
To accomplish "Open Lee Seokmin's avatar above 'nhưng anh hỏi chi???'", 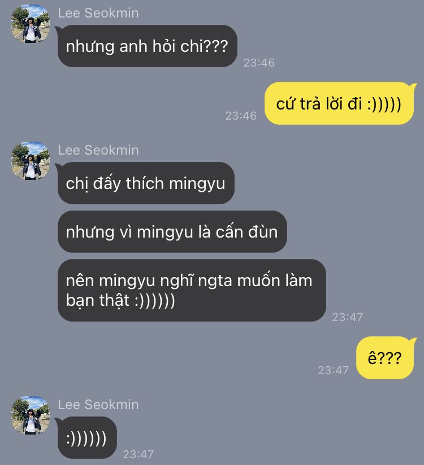I will 31,24.
